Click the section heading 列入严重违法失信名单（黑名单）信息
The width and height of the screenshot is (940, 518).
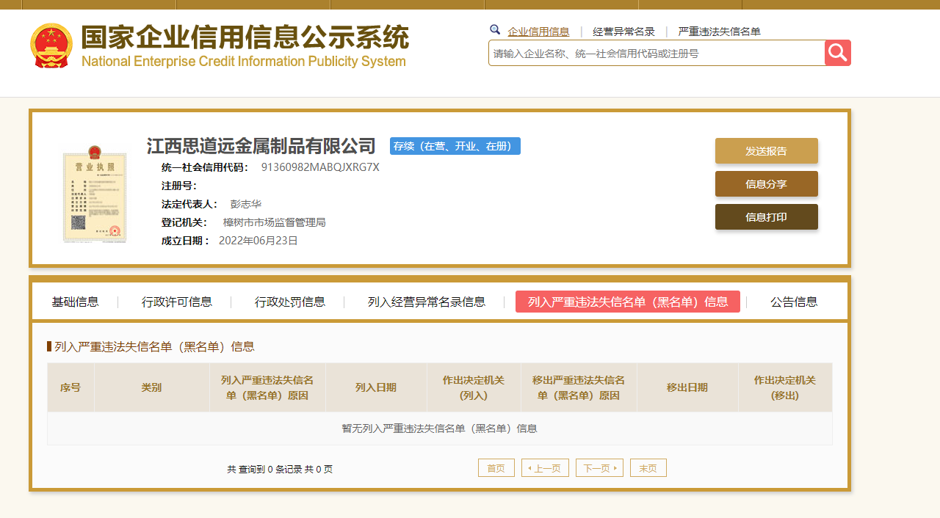click(x=154, y=346)
